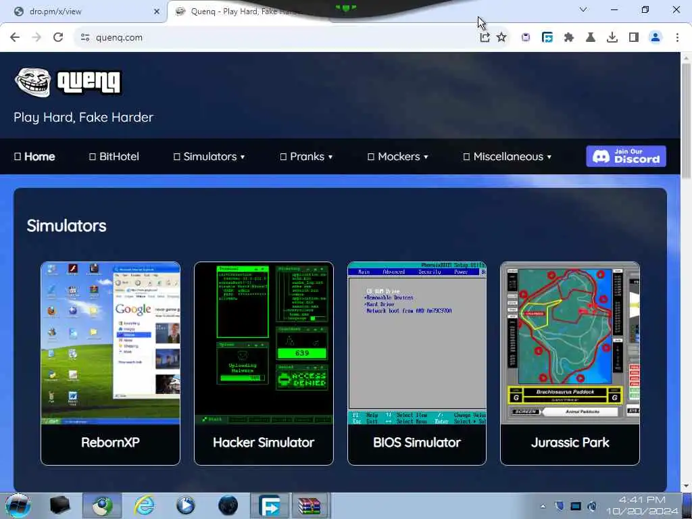Click the Quenq trollface logo

[33, 82]
